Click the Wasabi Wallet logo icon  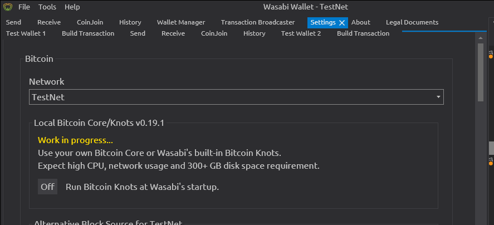[x=8, y=7]
